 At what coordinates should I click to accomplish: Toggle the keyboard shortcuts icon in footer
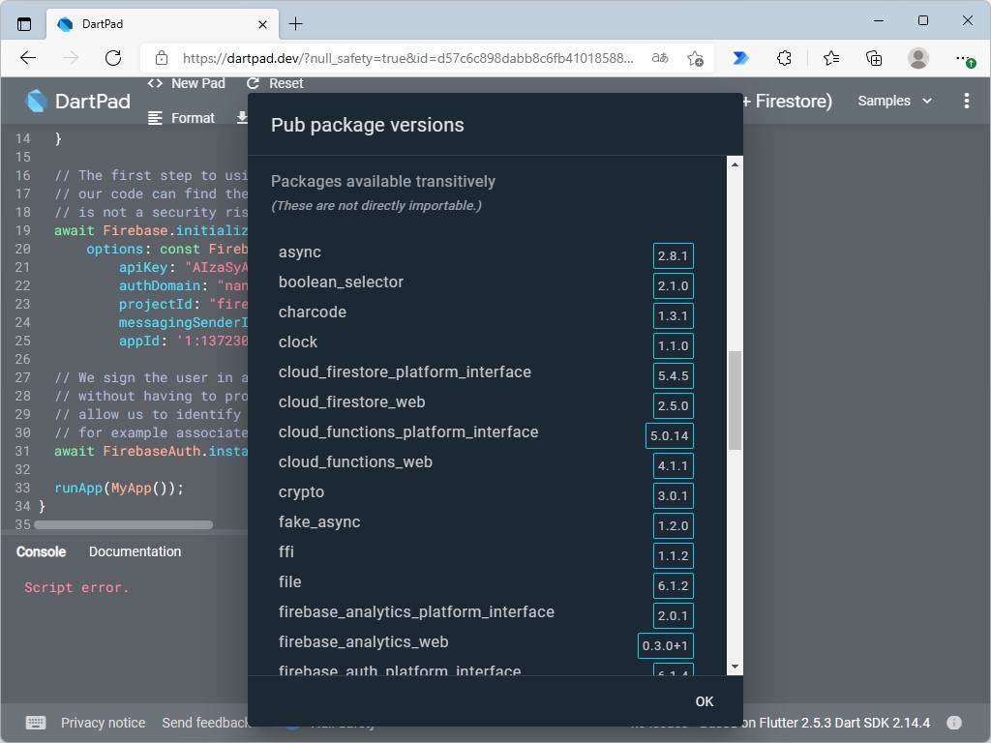point(36,723)
